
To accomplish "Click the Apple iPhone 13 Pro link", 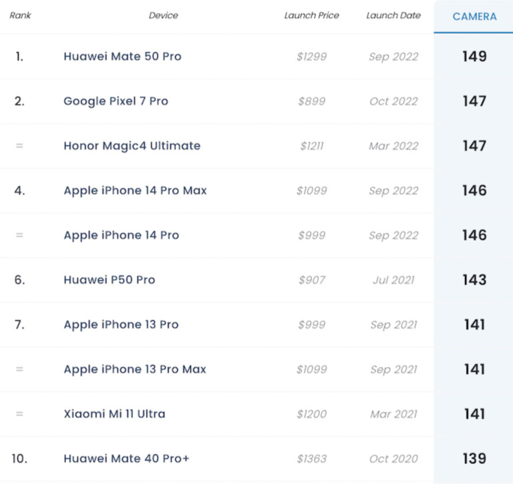I will [x=121, y=325].
